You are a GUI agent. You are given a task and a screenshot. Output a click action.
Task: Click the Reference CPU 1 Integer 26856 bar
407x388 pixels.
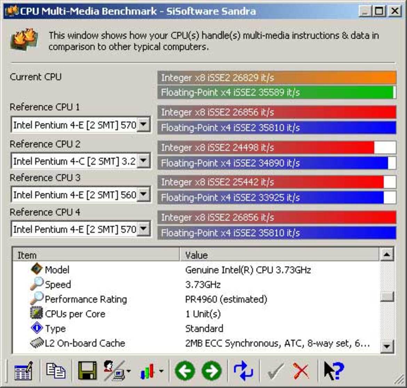277,112
